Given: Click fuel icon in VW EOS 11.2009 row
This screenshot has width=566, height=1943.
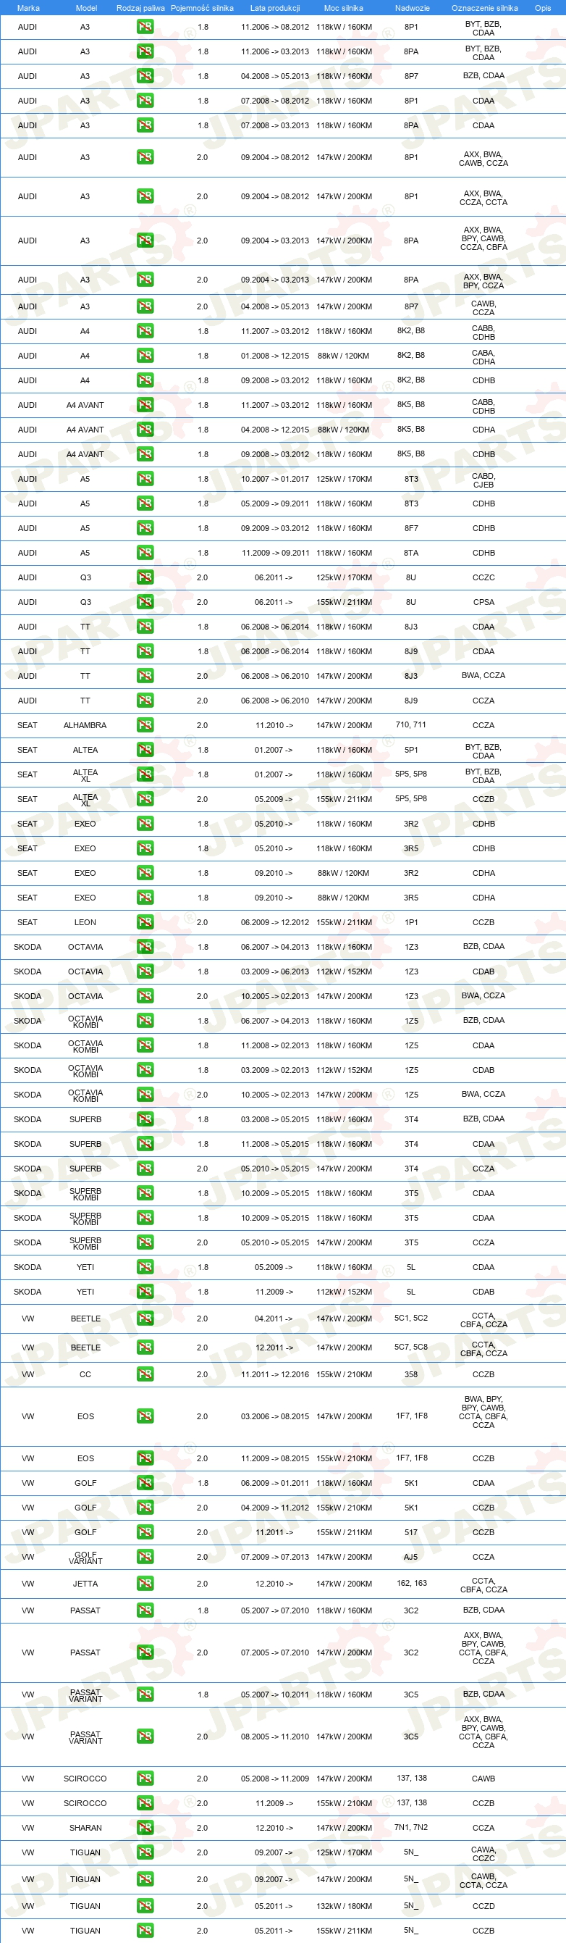Looking at the screenshot, I should tap(145, 1458).
